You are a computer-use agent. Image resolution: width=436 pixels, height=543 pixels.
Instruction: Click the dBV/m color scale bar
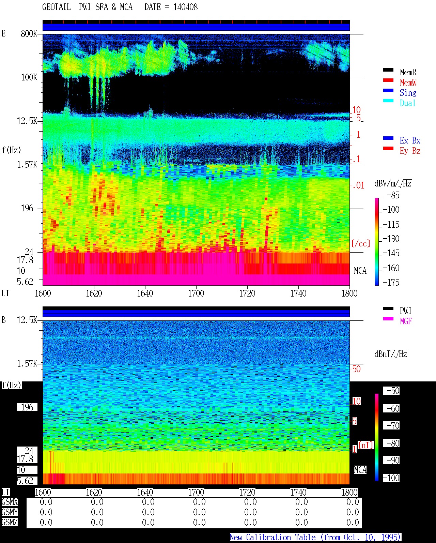tap(377, 241)
